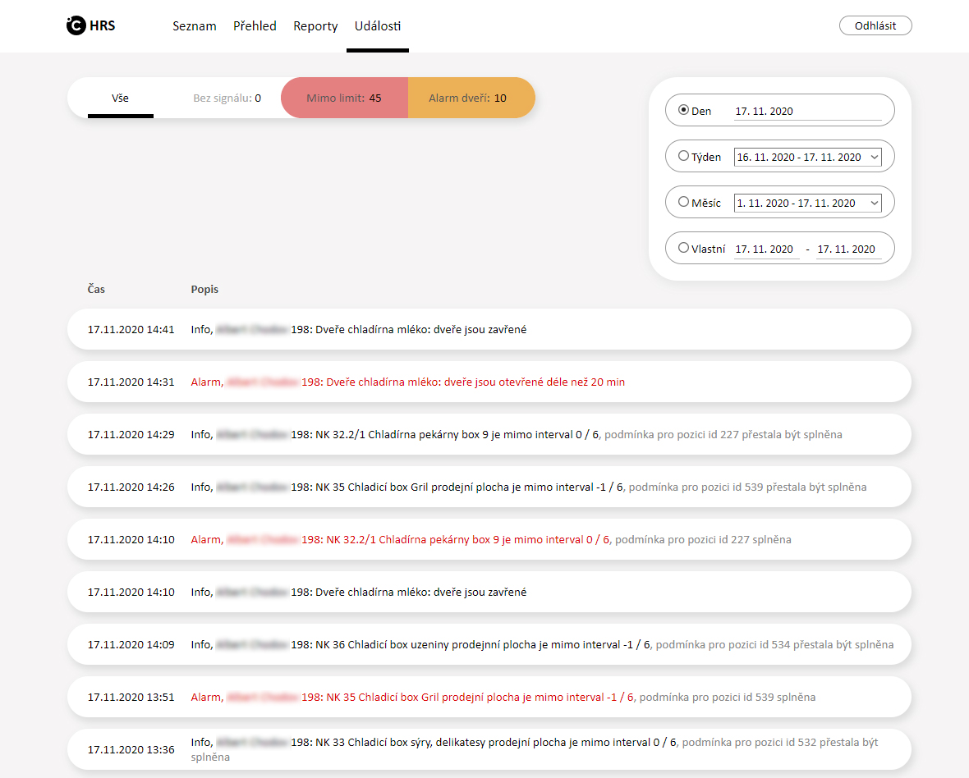This screenshot has height=778, width=969.
Task: Open the Přehled menu item
Action: [x=255, y=26]
